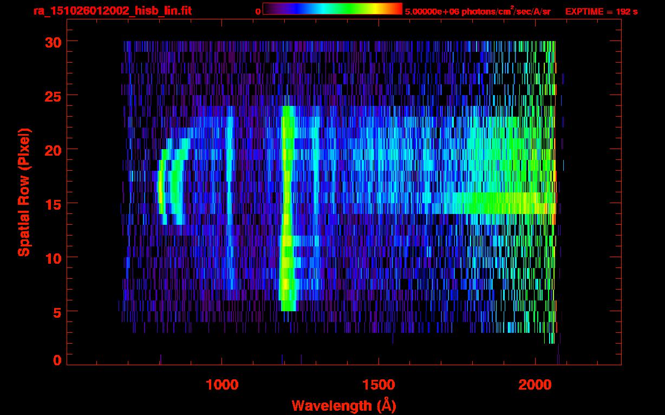Viewport: 665px width, 415px height.
Task: Click the y-axis tick label 25
Action: (x=53, y=96)
